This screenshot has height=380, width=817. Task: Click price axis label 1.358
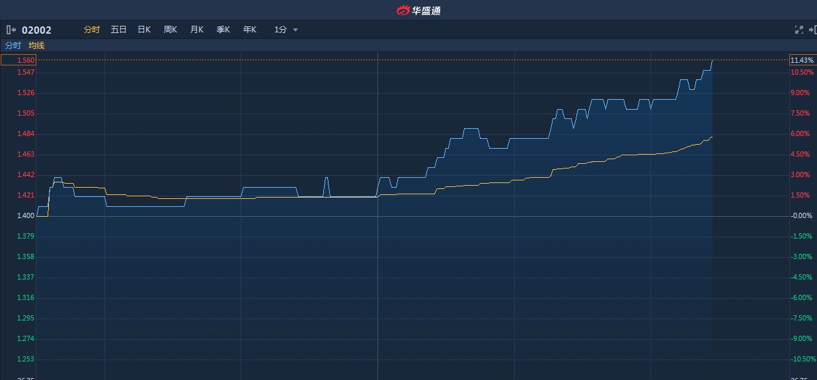pyautogui.click(x=26, y=256)
